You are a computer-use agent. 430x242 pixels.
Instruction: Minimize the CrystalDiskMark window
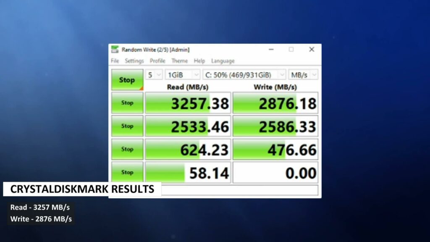click(x=271, y=50)
